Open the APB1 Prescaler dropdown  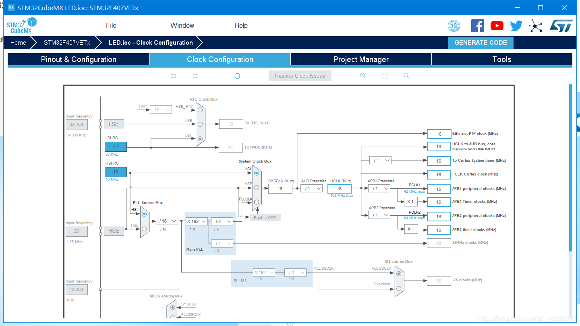[x=379, y=188]
